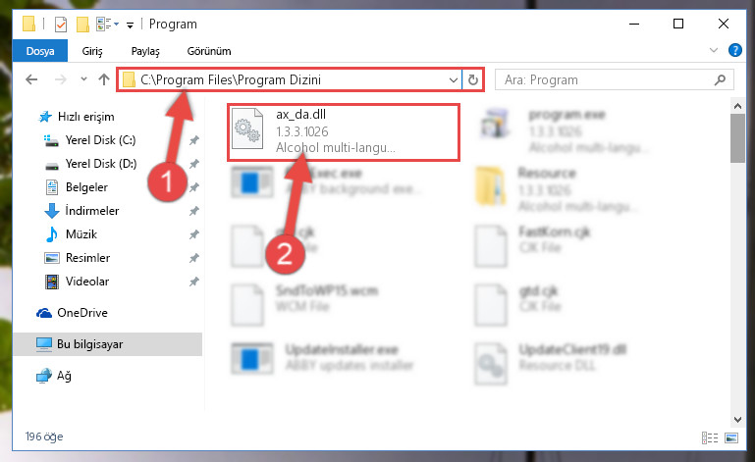Click the back navigation arrow
The image size is (755, 462).
point(31,79)
